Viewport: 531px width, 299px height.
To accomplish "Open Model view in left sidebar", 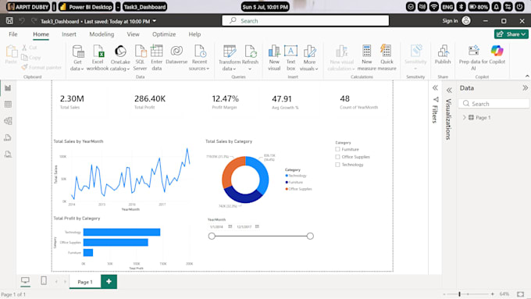I will click(8, 121).
